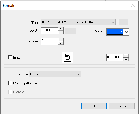This screenshot has height=114, width=139.
Task: Click inside the Depth input field
Action: click(50, 31)
